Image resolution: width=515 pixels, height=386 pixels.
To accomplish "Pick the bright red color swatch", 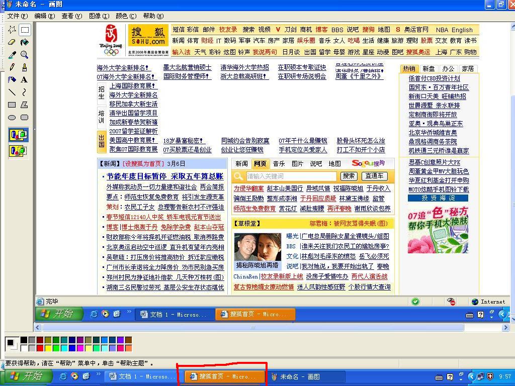I will coord(40,348).
